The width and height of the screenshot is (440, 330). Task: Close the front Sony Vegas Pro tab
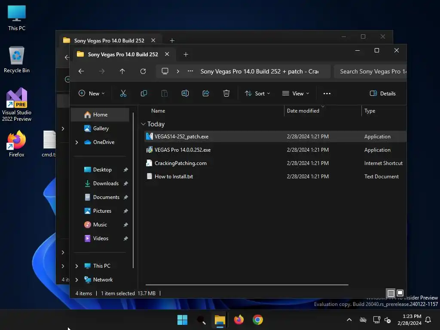click(167, 54)
